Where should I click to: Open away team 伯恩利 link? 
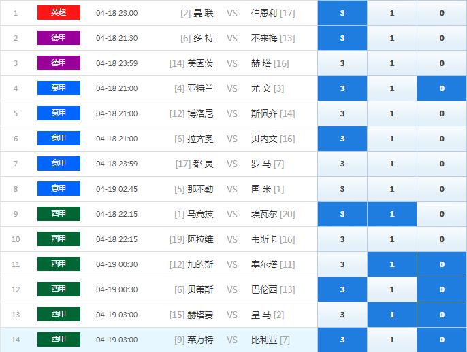(264, 13)
